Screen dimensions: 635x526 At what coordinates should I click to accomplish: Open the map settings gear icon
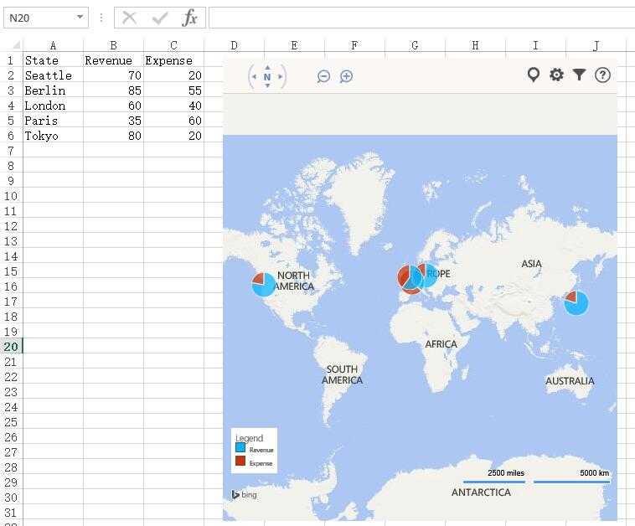(556, 75)
